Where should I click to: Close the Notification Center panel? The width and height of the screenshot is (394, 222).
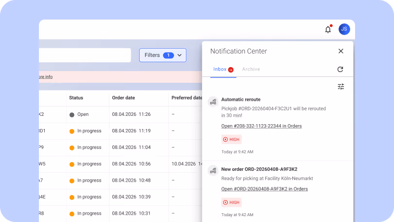pos(340,51)
